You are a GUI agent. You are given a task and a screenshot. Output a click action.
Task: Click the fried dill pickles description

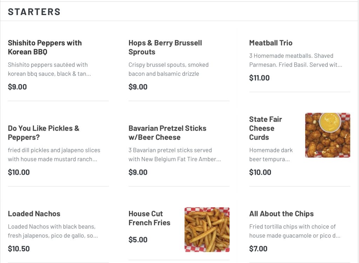(54, 155)
